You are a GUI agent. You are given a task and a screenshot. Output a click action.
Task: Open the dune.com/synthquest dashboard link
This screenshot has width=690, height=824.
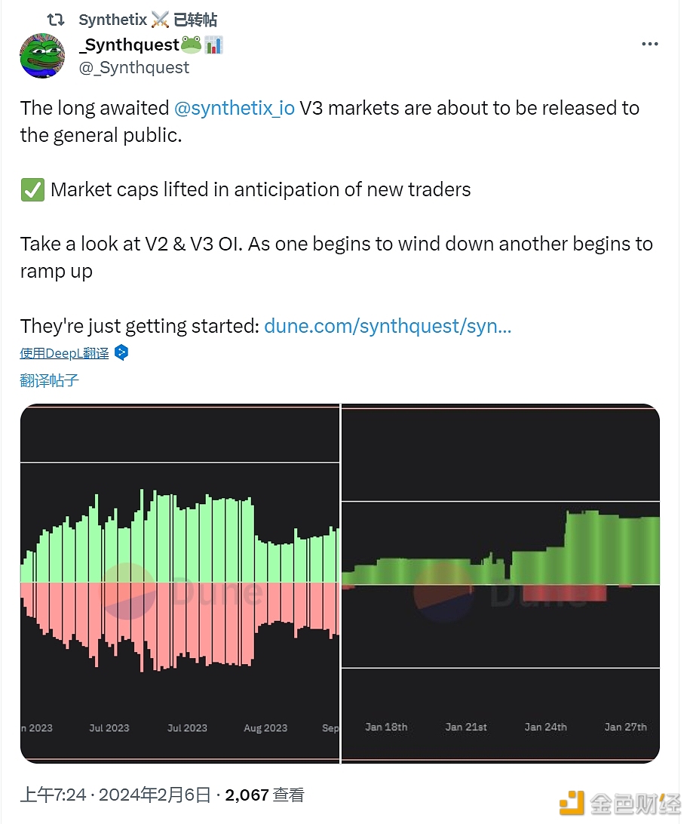388,326
